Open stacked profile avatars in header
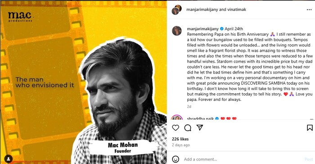 coord(176,9)
